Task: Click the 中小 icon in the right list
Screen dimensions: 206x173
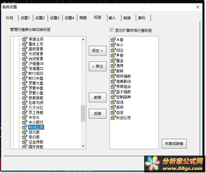Action: 113,45
